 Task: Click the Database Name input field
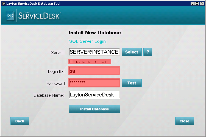coord(94,95)
